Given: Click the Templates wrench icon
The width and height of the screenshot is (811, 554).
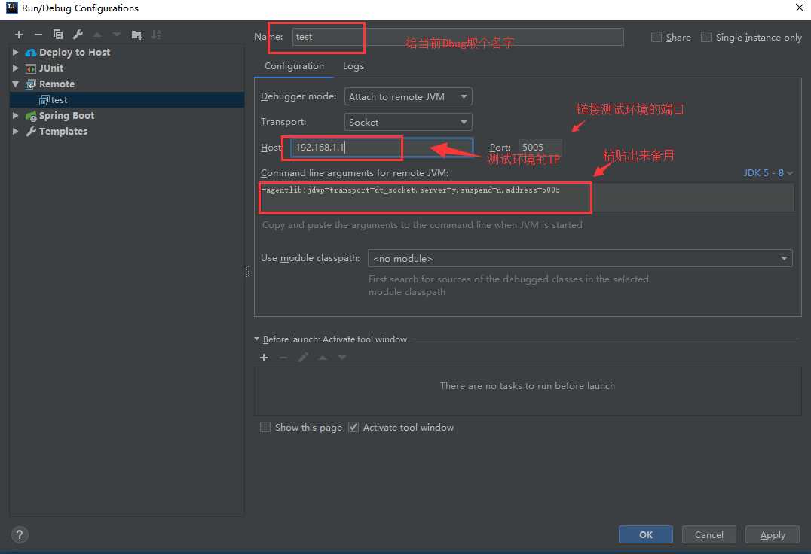Looking at the screenshot, I should point(31,132).
